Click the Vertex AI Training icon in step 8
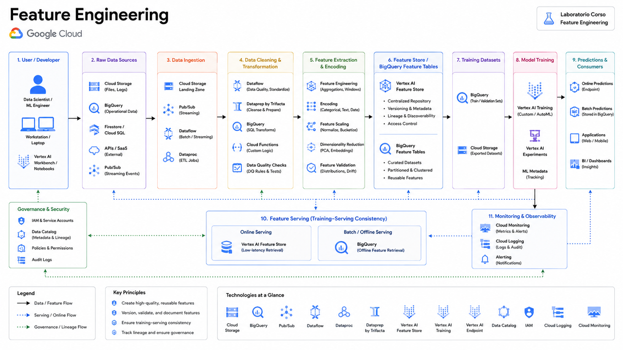This screenshot has width=623, height=350. (x=535, y=91)
